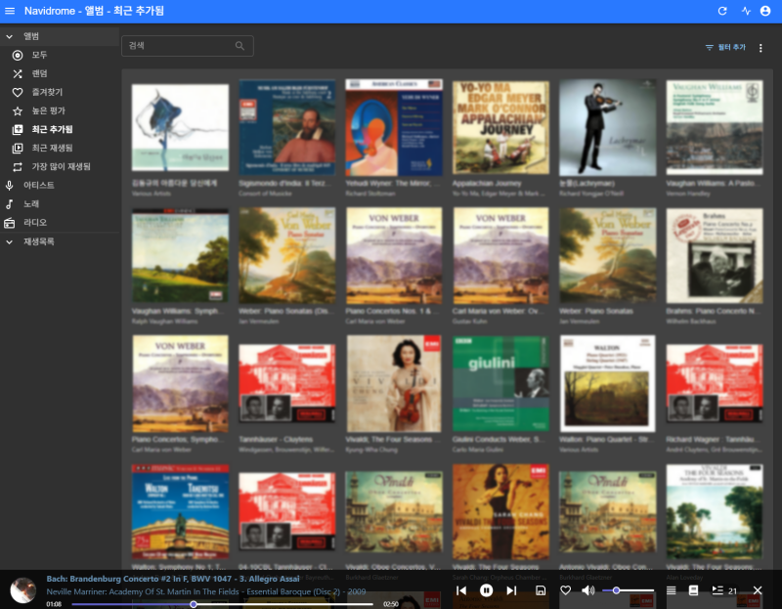Mute the player volume speaker
782x609 pixels.
[588, 590]
